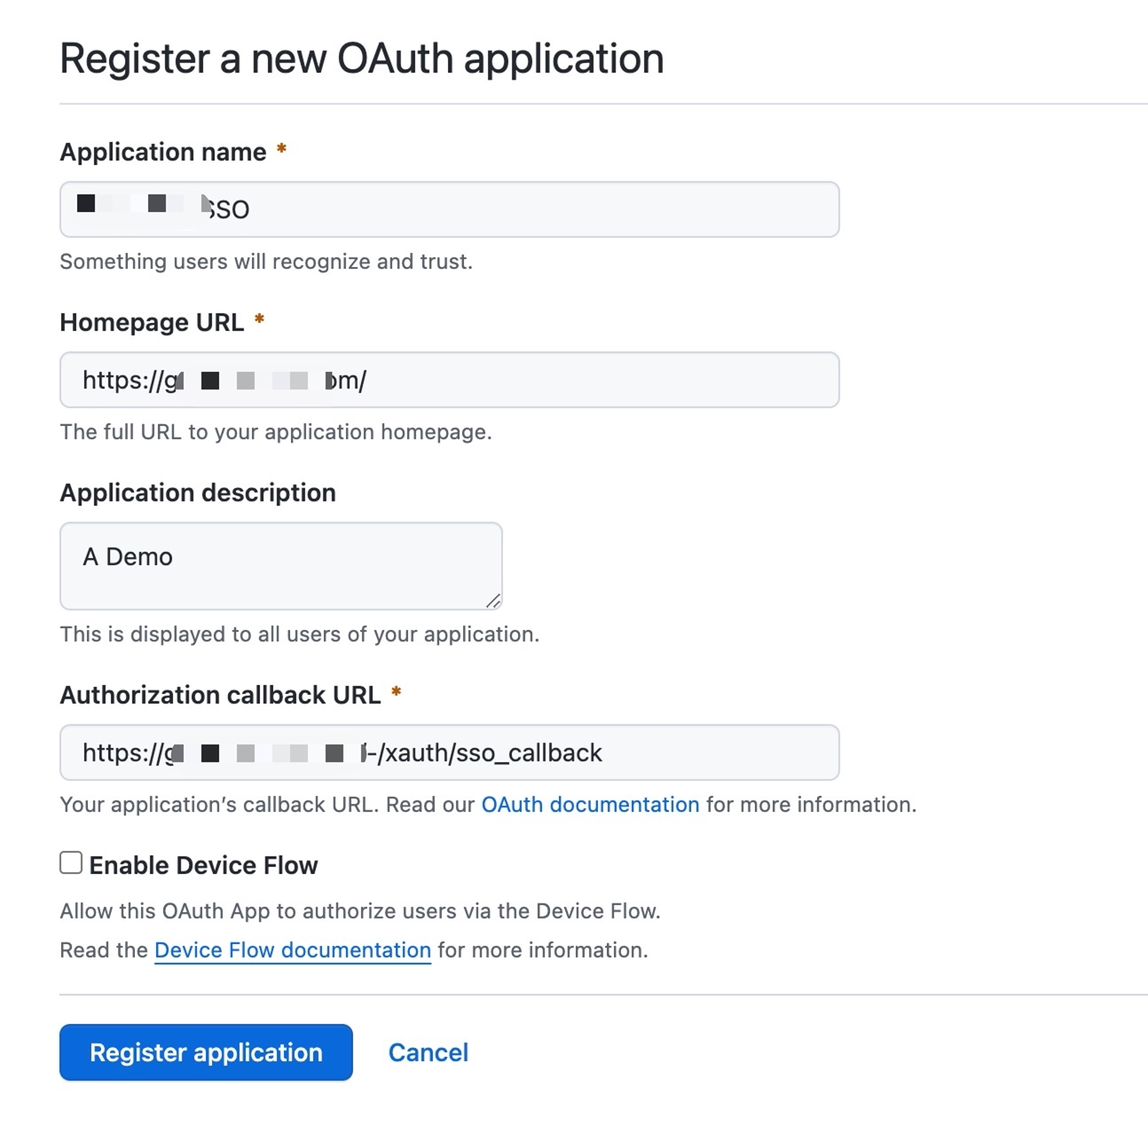1148x1134 pixels.
Task: Click the Application name field label
Action: pos(163,152)
